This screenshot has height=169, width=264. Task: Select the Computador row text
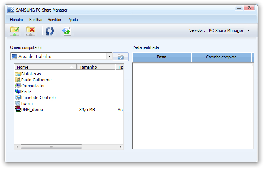(33, 86)
